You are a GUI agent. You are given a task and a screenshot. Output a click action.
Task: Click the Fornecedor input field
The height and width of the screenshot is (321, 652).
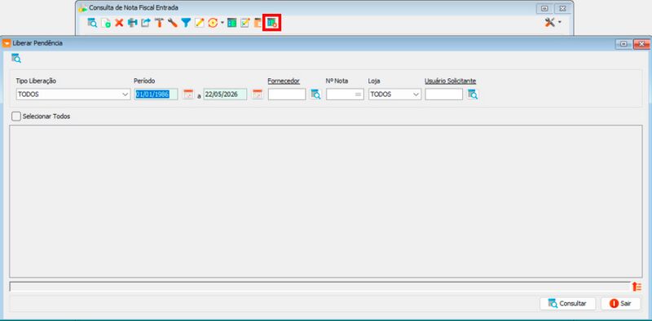(x=287, y=95)
